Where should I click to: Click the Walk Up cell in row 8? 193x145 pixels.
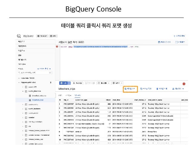tap(79, 132)
